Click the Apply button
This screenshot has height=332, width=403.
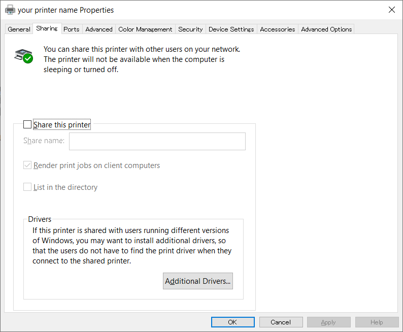coord(328,322)
